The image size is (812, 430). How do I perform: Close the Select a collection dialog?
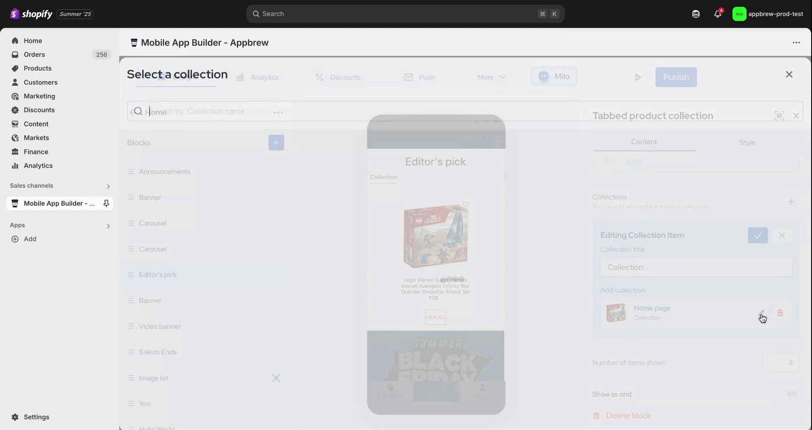click(x=789, y=74)
